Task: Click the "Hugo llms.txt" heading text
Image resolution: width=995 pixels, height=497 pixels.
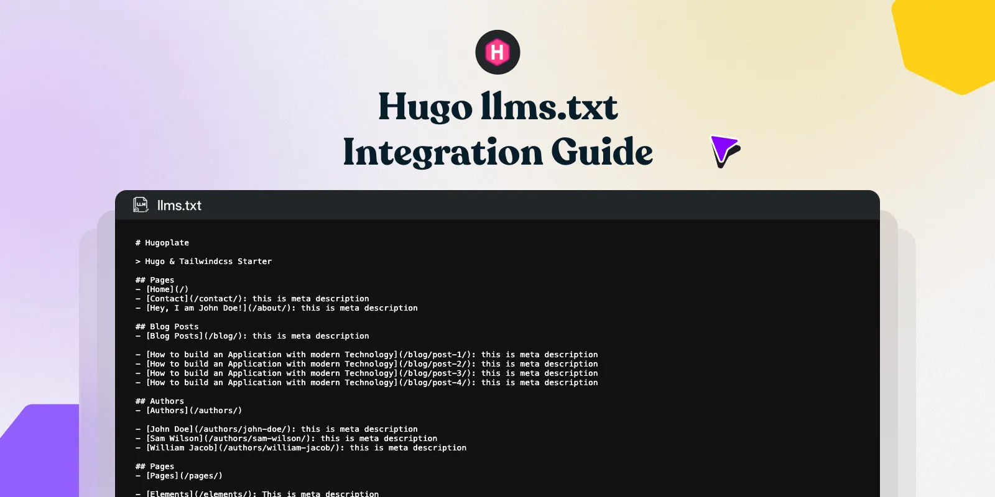Action: (497, 107)
